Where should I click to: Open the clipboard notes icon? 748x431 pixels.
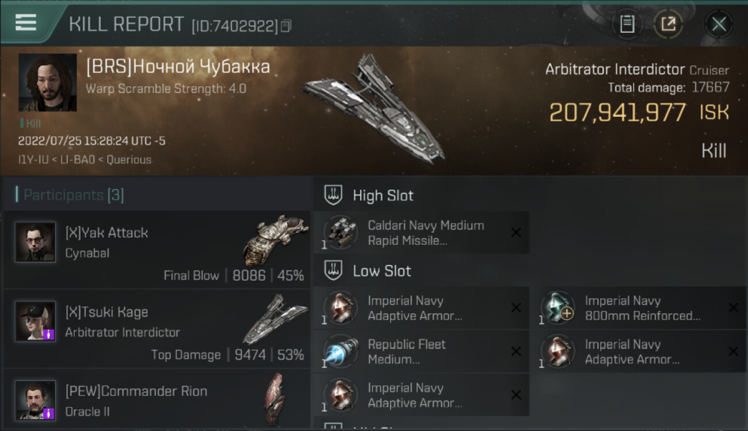[627, 24]
